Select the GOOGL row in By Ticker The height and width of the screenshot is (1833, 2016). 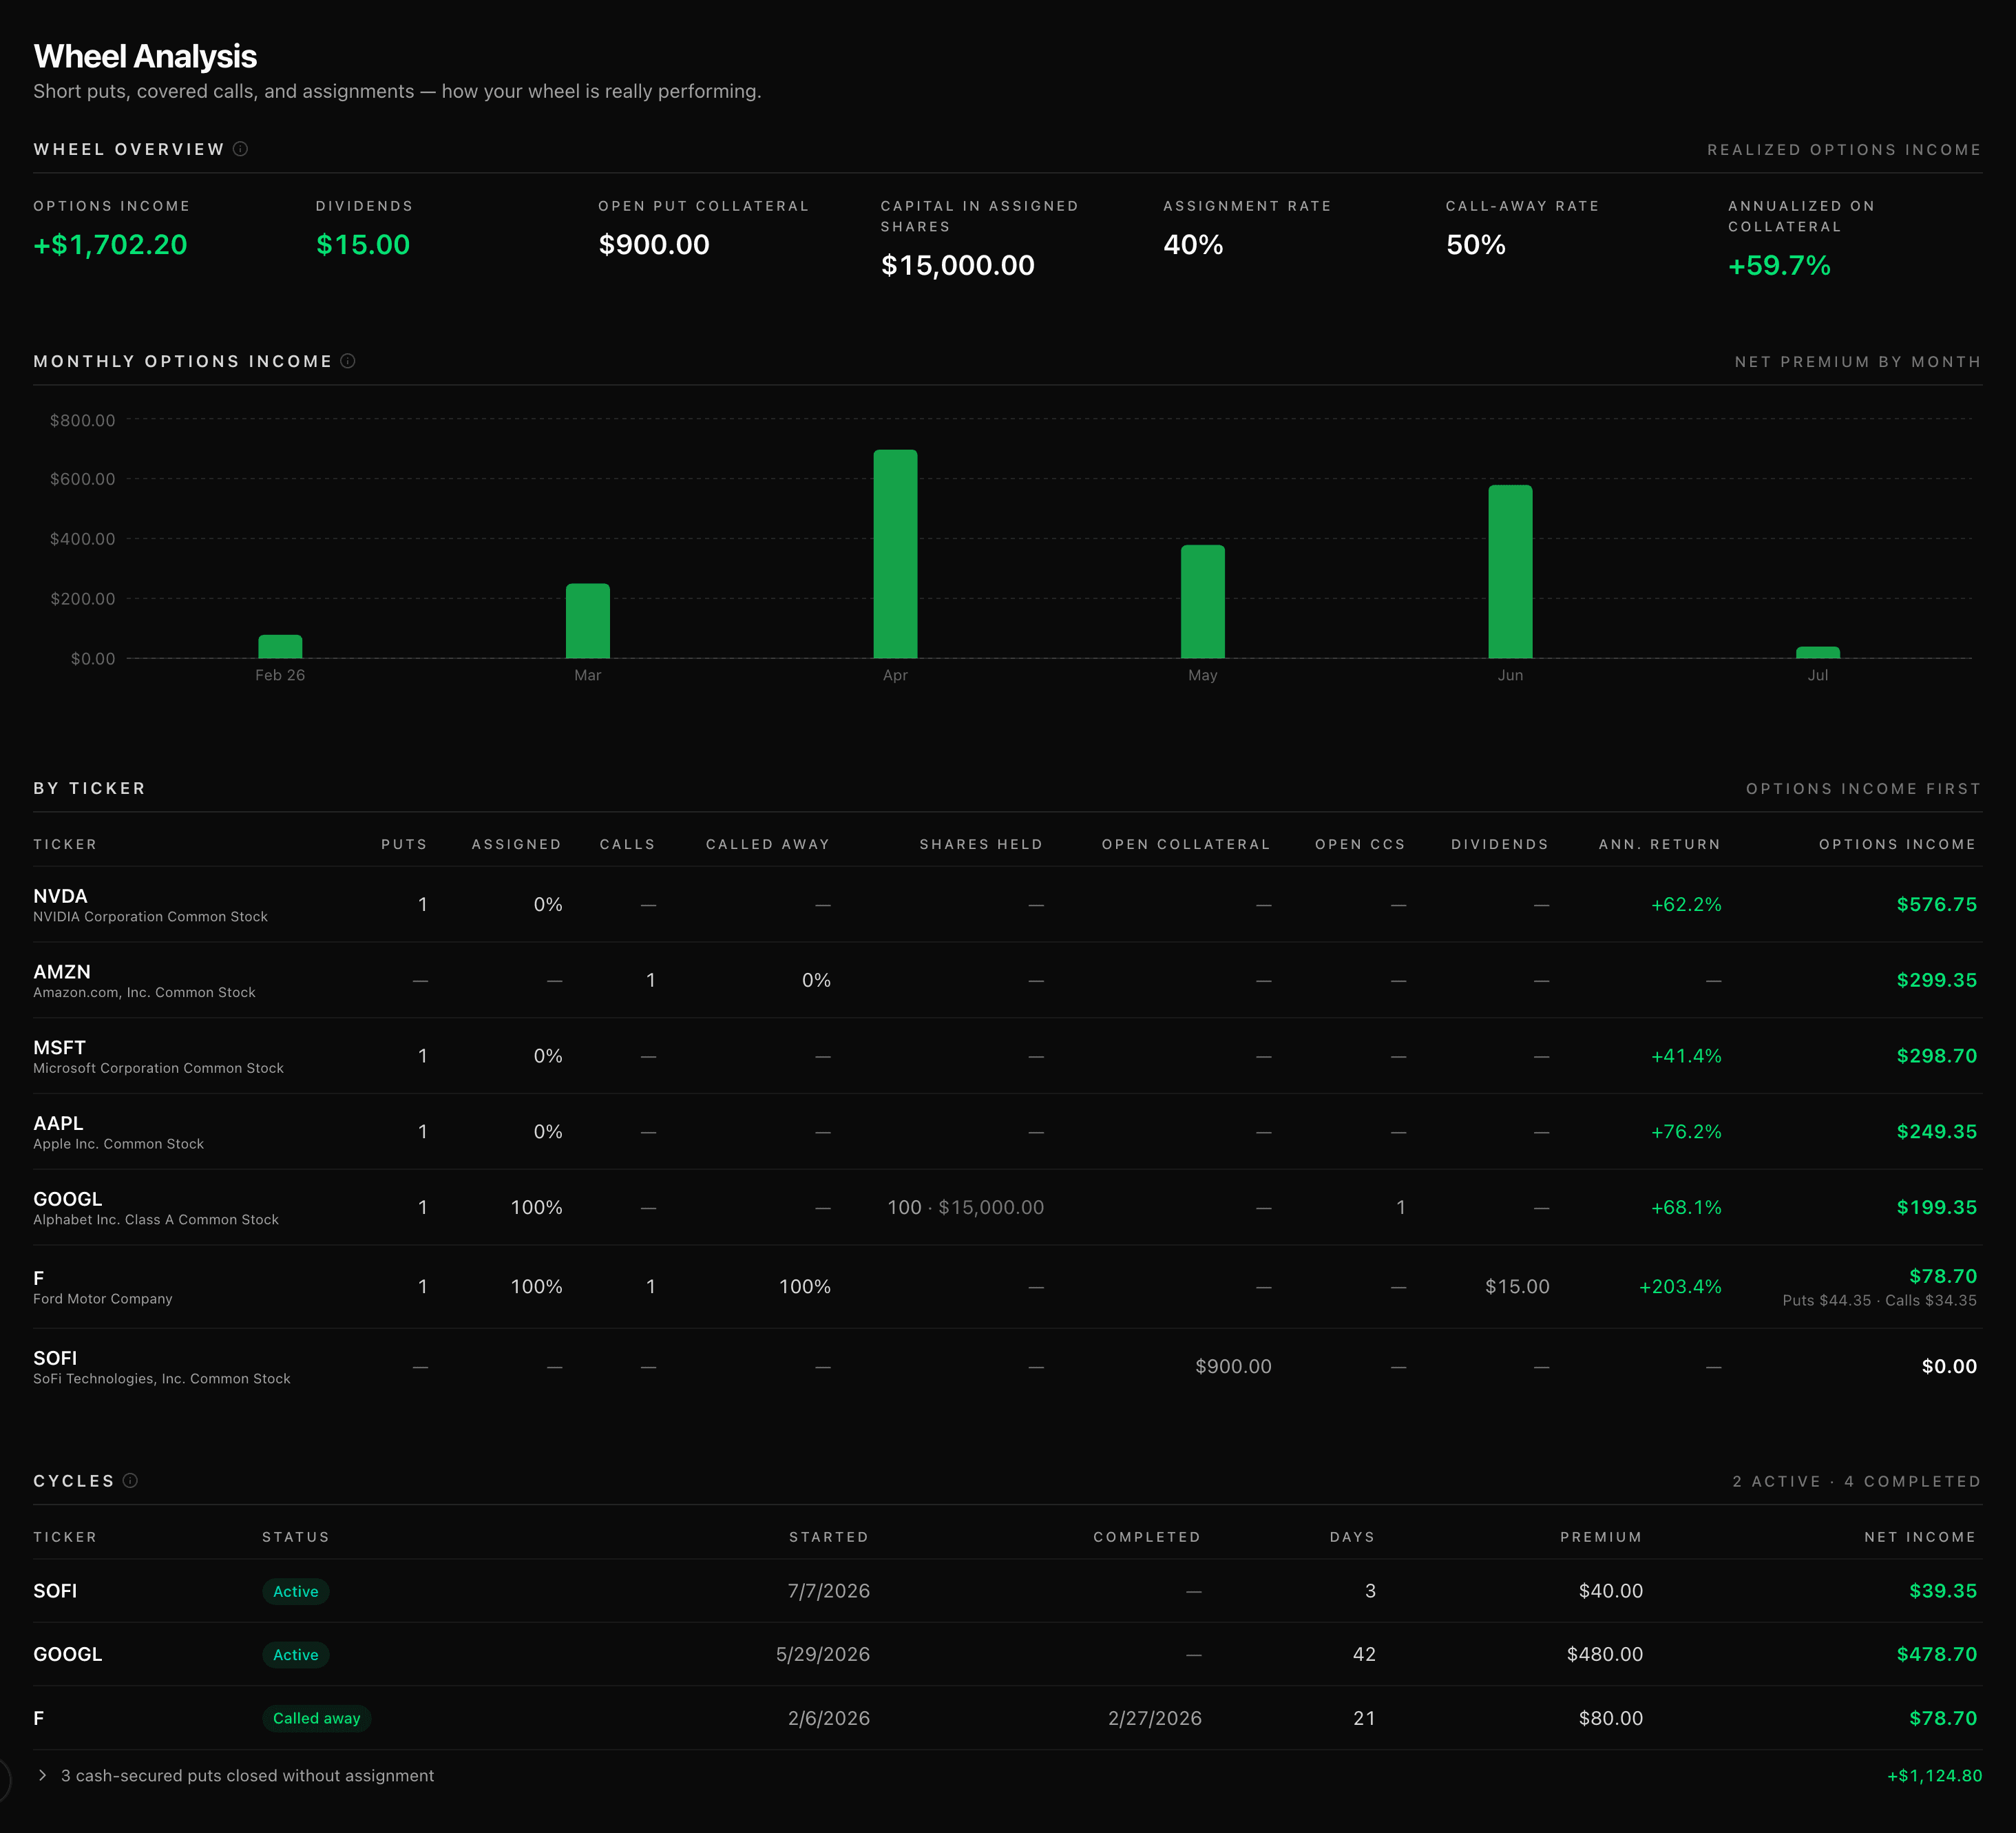tap(1007, 1207)
